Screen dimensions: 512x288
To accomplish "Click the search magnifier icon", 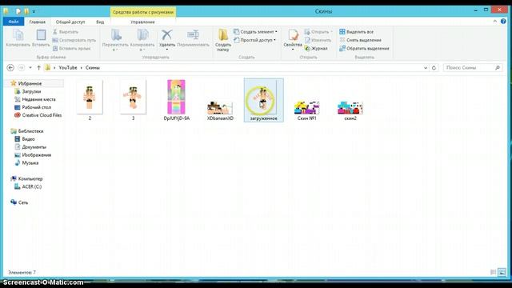I will [498, 67].
